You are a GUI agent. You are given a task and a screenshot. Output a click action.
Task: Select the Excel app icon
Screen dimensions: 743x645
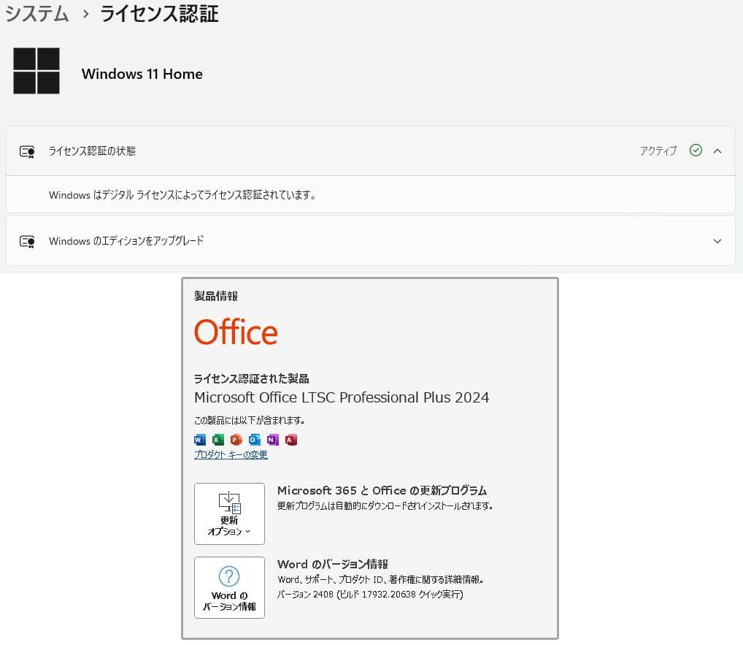click(217, 440)
